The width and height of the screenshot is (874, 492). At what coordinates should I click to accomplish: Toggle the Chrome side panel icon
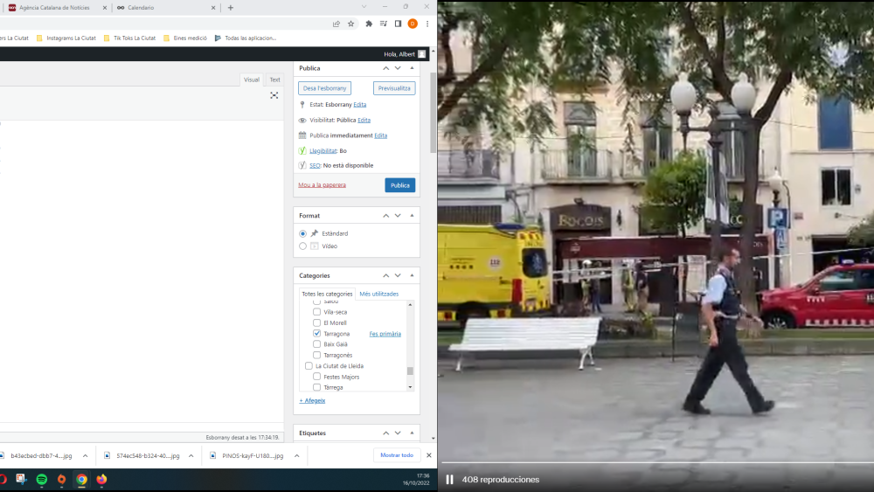(x=398, y=24)
